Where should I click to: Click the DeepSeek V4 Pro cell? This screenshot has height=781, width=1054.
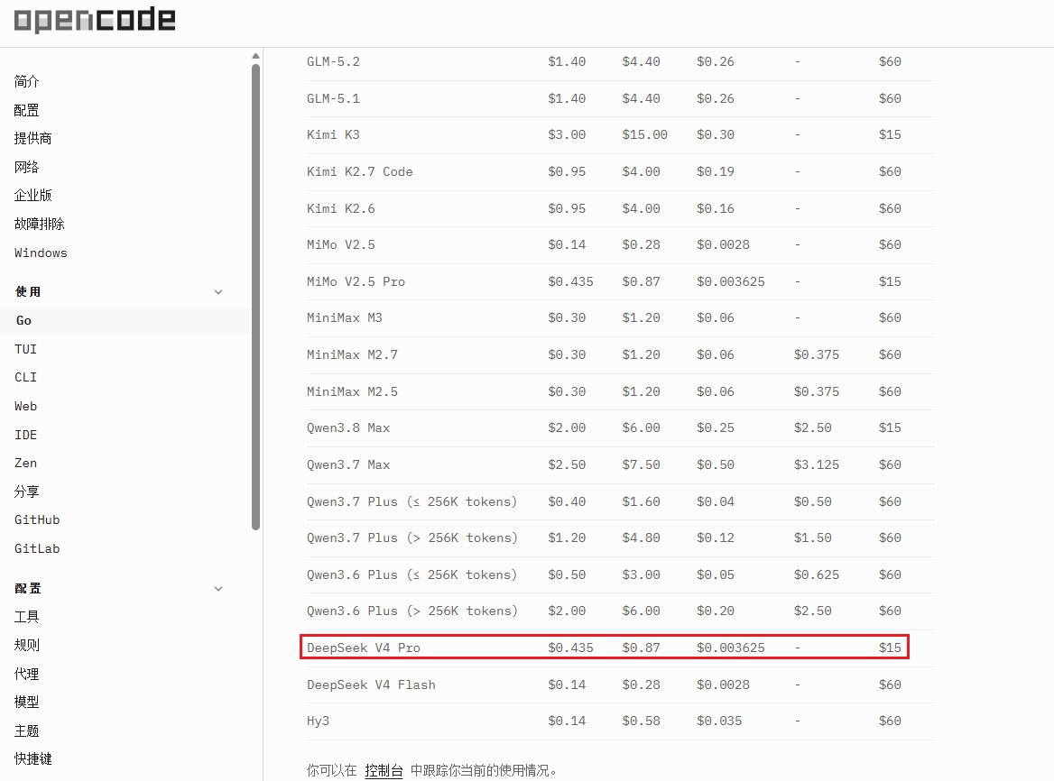point(364,648)
